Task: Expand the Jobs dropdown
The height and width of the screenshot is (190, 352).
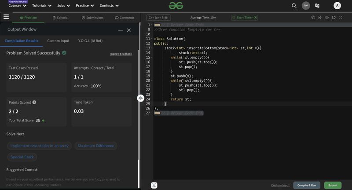Action: coord(63,6)
